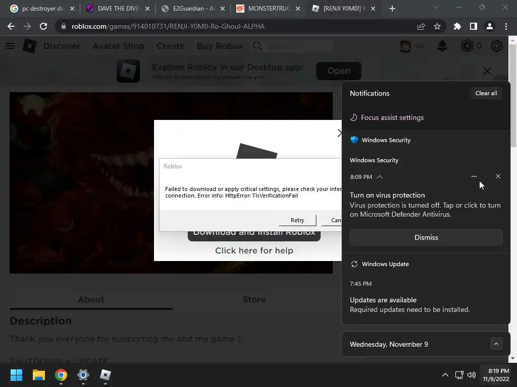Open Robux balance icon

click(467, 46)
